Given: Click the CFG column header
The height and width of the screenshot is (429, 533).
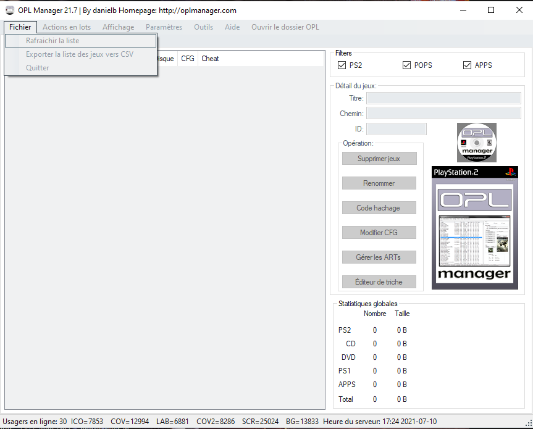Looking at the screenshot, I should (188, 59).
